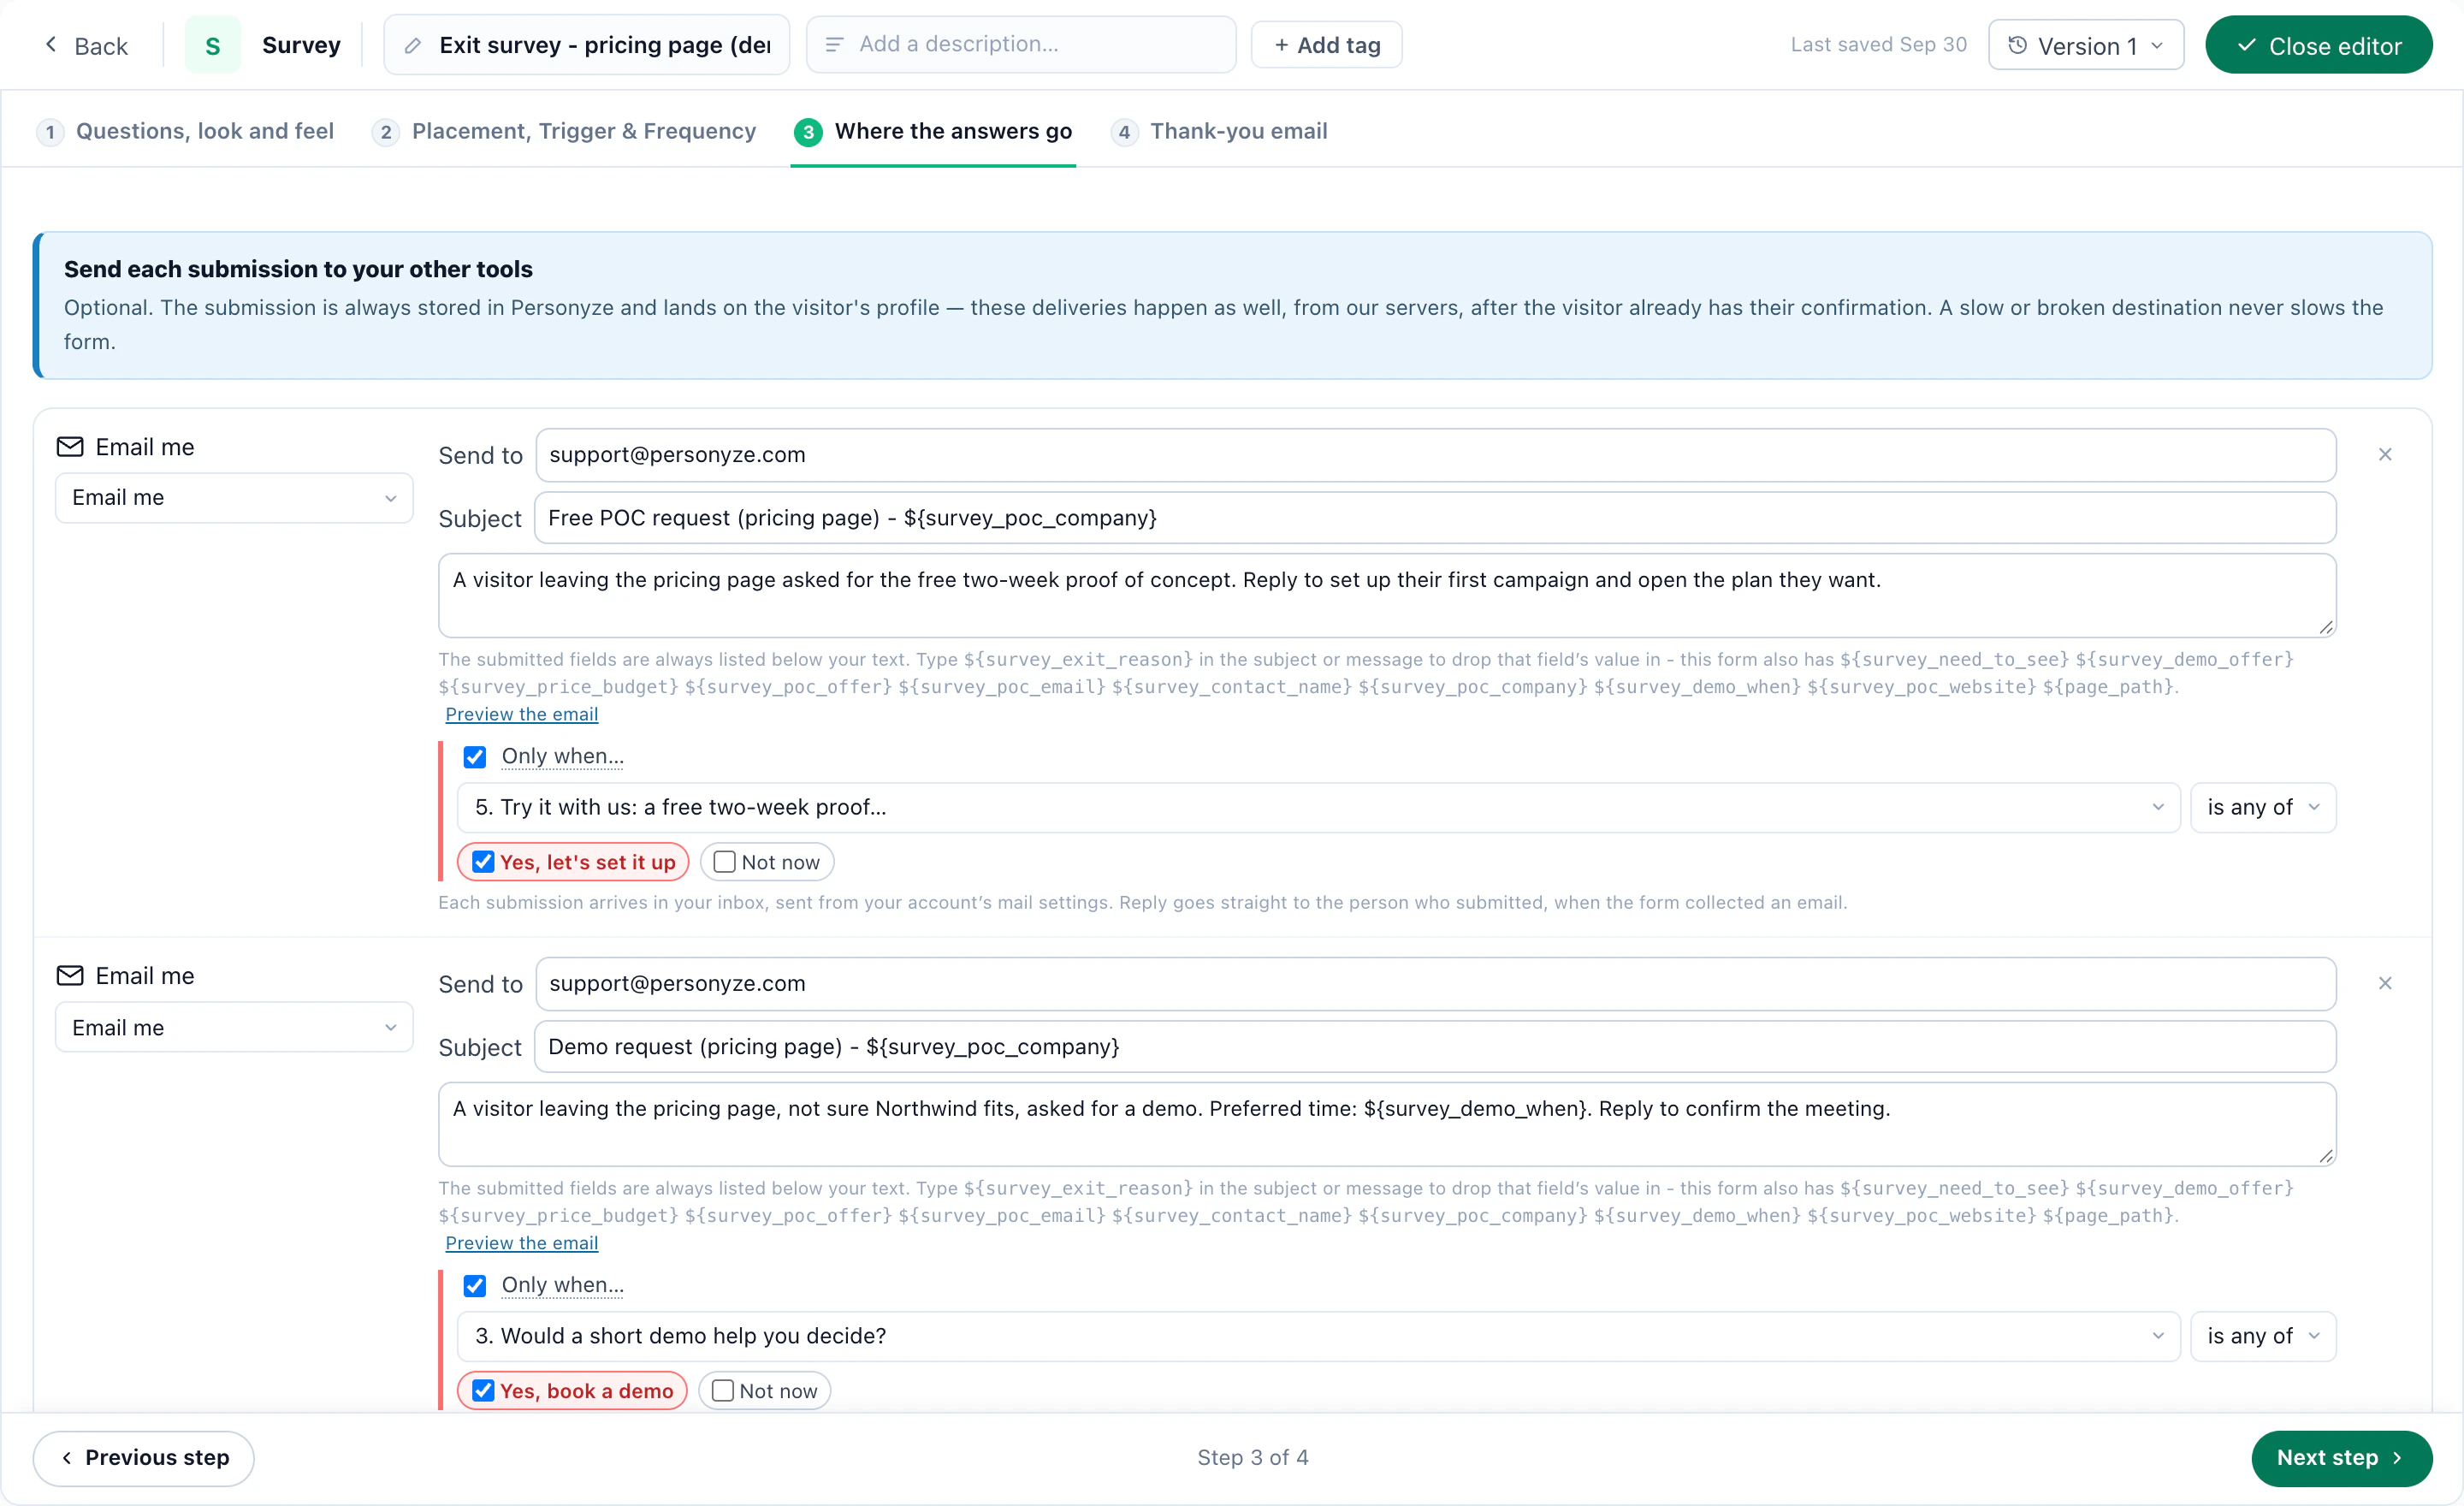This screenshot has width=2464, height=1506.
Task: Click the step 4 number badge
Action: click(1124, 132)
